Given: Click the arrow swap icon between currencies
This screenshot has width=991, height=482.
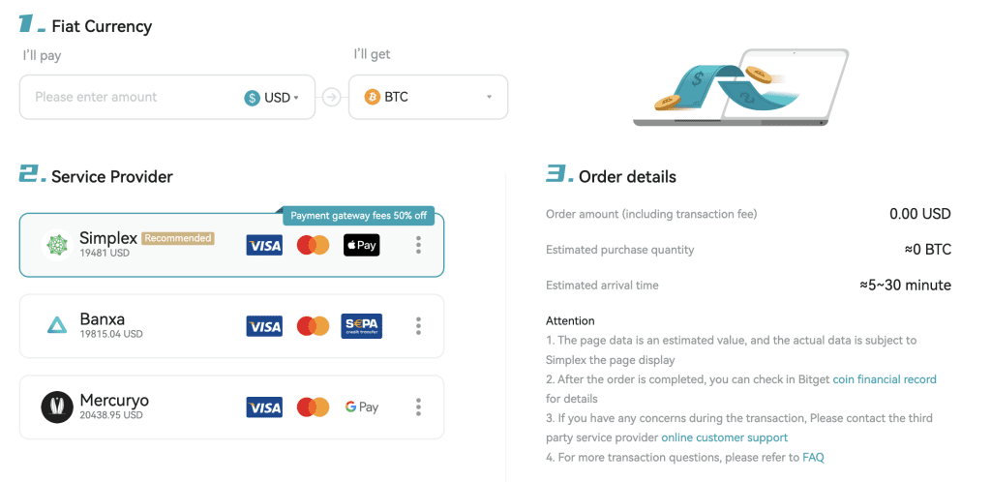Looking at the screenshot, I should pyautogui.click(x=332, y=98).
